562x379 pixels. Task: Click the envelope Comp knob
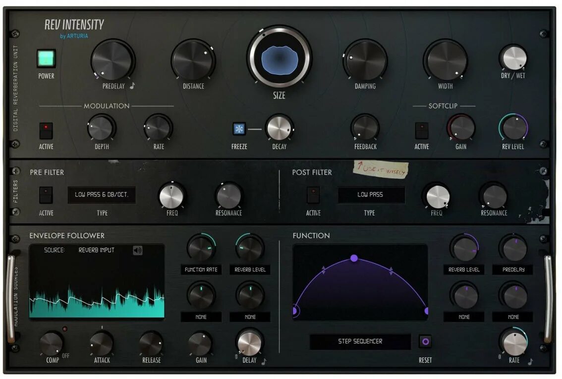[51, 343]
